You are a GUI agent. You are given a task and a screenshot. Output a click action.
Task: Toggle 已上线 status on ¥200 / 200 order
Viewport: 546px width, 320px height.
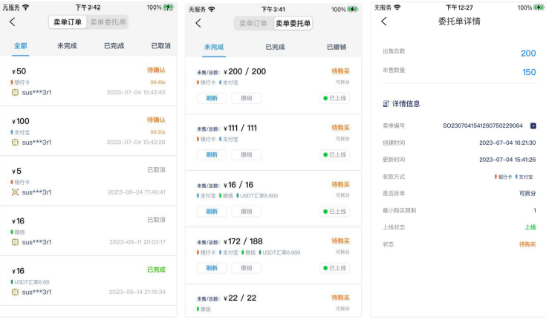[x=334, y=98]
